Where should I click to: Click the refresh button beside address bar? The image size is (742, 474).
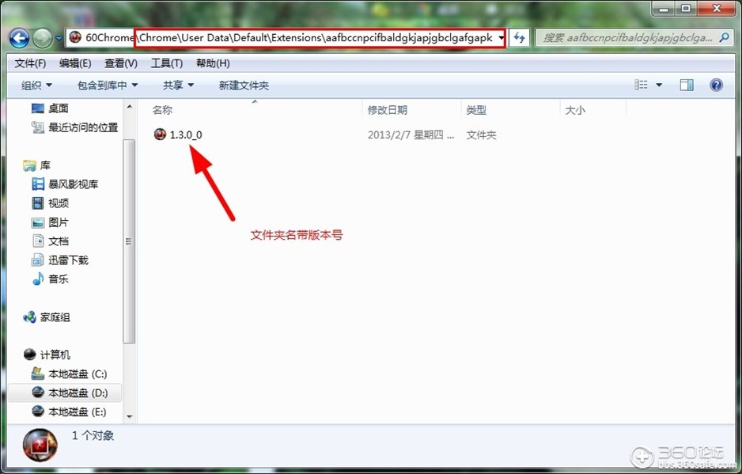pyautogui.click(x=520, y=38)
